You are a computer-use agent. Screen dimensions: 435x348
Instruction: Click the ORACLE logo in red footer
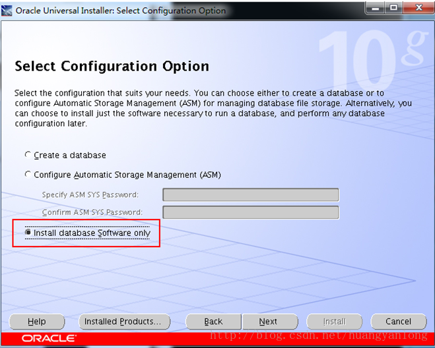click(x=49, y=338)
